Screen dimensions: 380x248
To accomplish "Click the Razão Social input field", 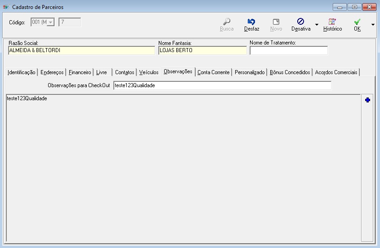I will tap(82, 50).
